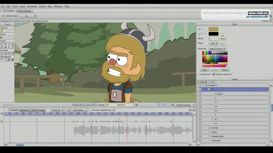Open the Active child dropdown
Screen dimensions: 273x153
tap(28, 16)
